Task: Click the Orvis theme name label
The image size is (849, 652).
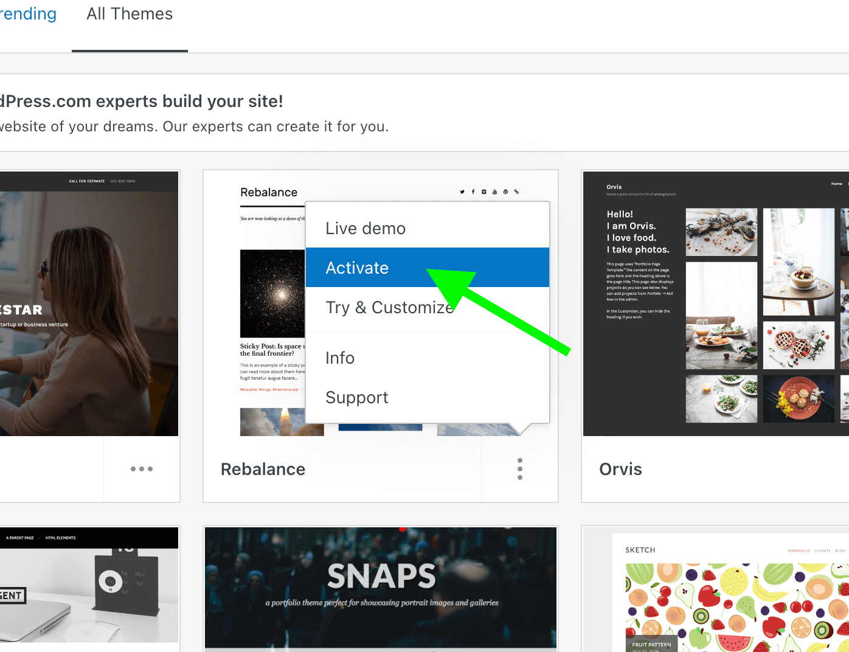Action: click(620, 470)
